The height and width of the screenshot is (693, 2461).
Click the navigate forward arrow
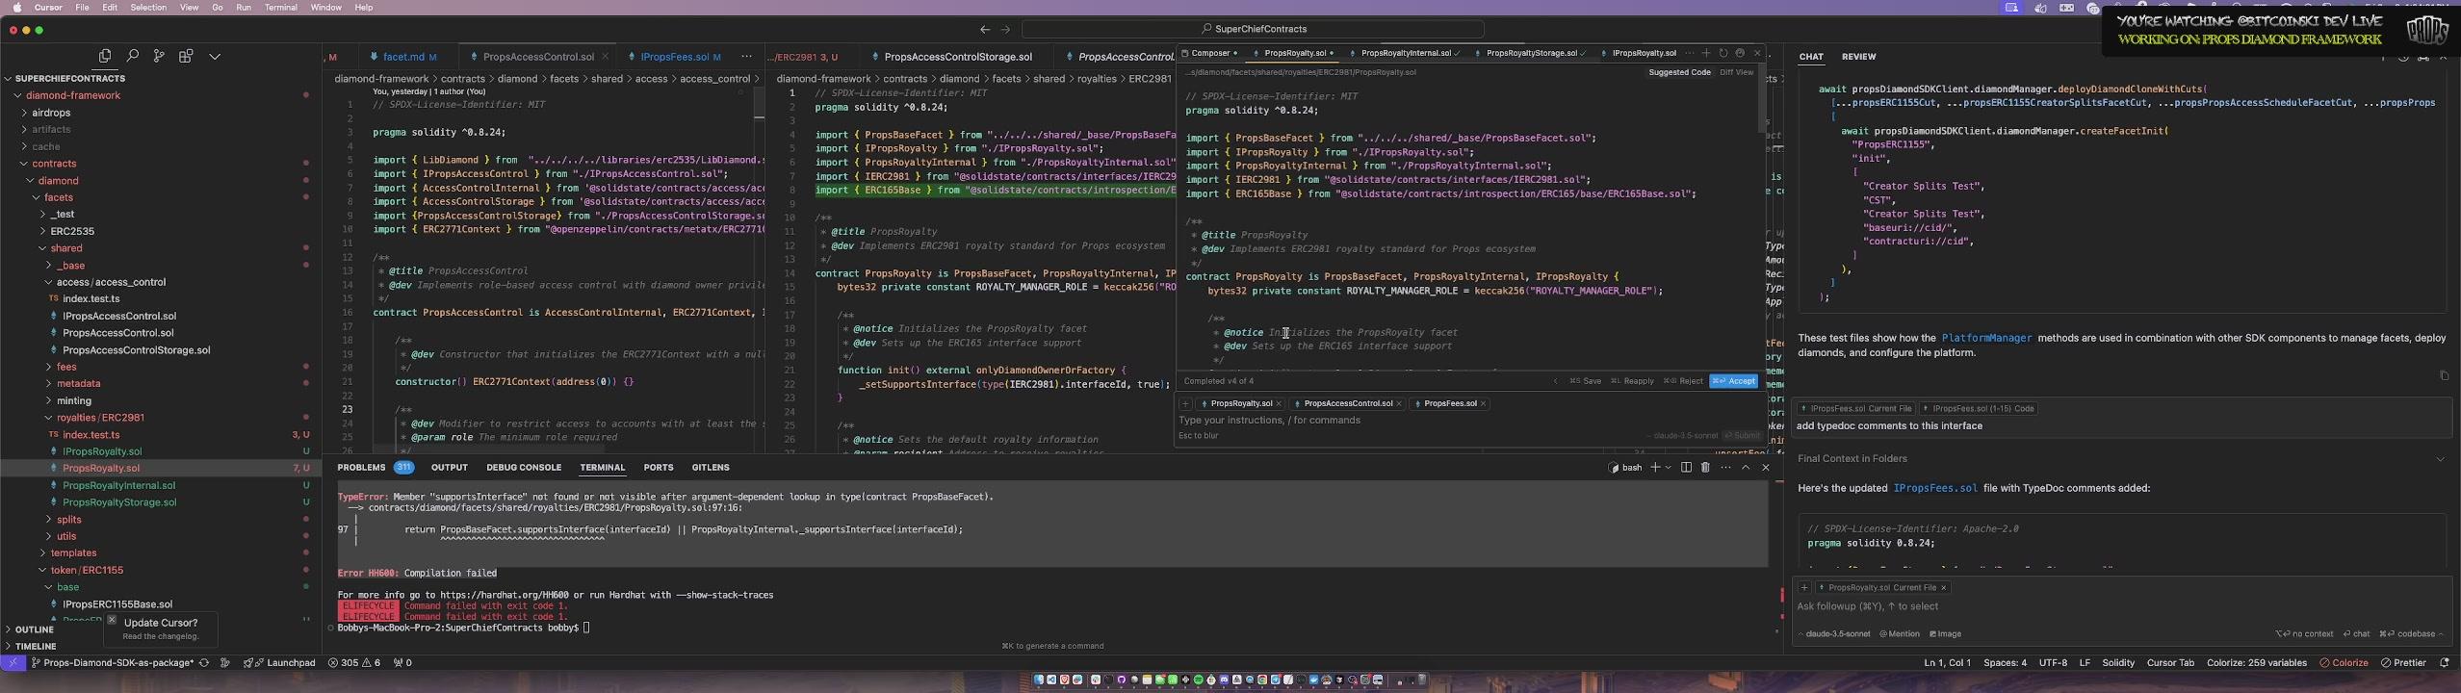1005,30
